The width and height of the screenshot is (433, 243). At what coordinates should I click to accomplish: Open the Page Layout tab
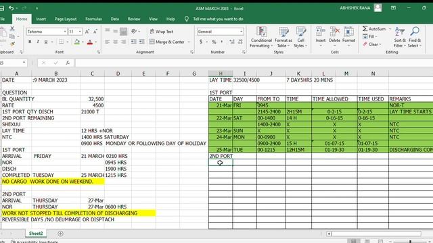point(66,19)
